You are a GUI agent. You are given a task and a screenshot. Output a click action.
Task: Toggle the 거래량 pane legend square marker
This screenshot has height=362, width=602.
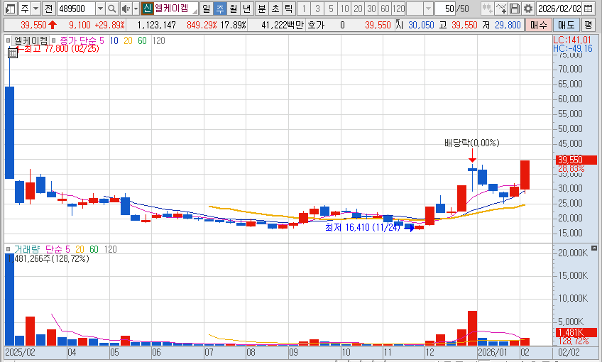click(x=8, y=249)
